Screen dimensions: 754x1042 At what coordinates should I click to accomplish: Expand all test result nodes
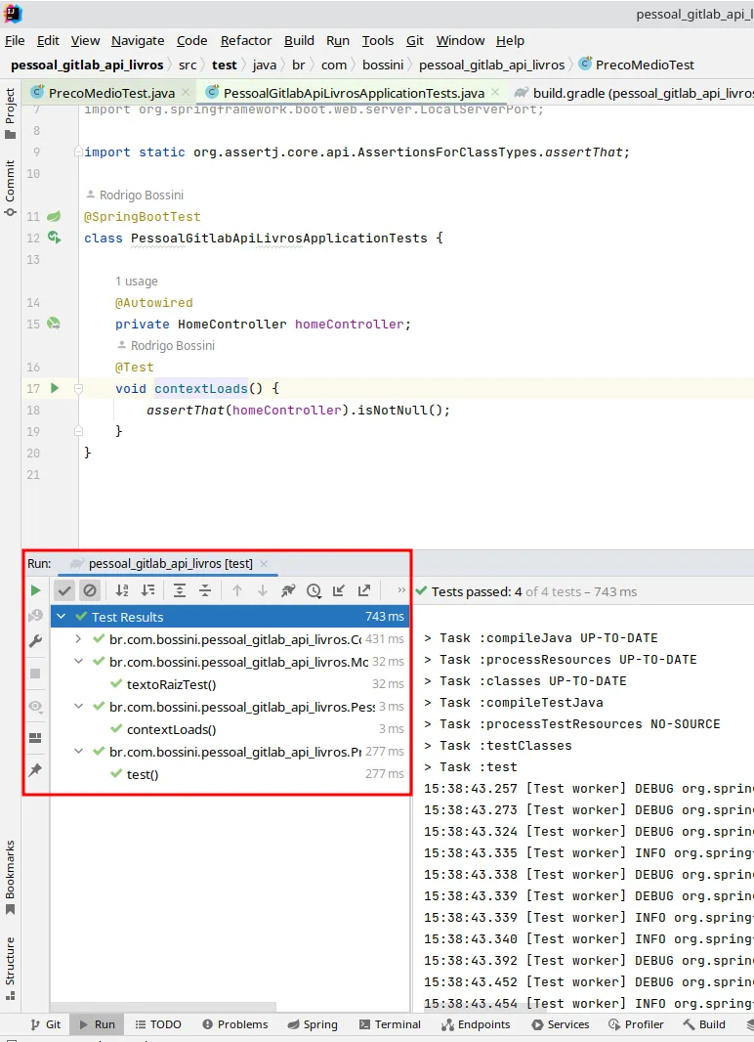pyautogui.click(x=179, y=590)
